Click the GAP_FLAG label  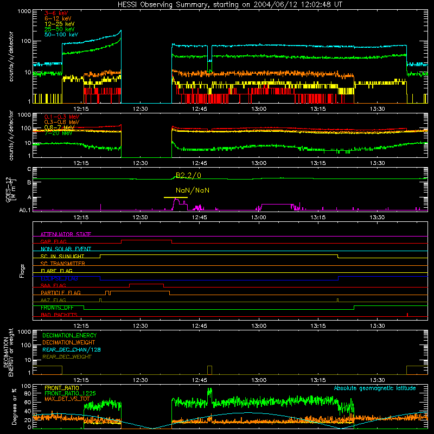(x=53, y=241)
